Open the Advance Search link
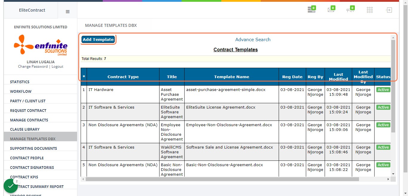This screenshot has height=196, width=408. coord(253,40)
